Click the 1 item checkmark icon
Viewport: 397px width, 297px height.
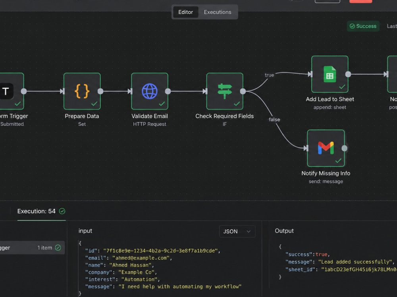click(58, 248)
